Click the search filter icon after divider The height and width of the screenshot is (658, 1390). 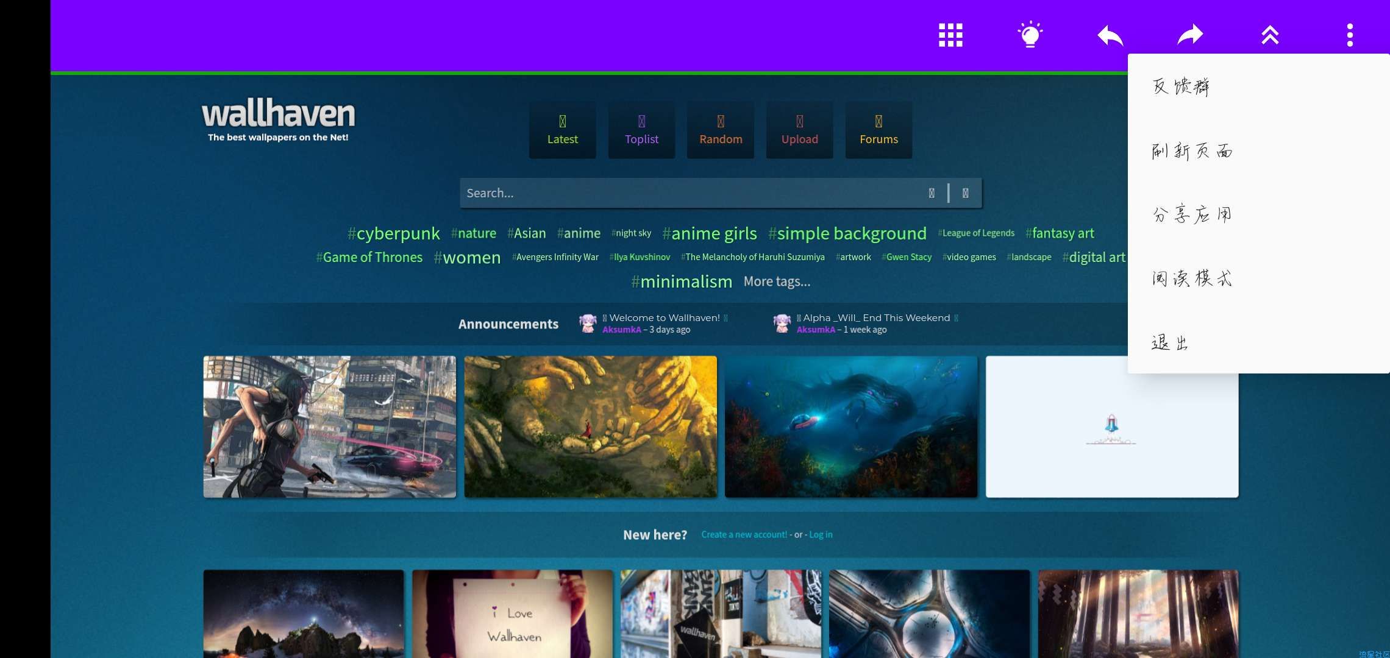pyautogui.click(x=965, y=193)
